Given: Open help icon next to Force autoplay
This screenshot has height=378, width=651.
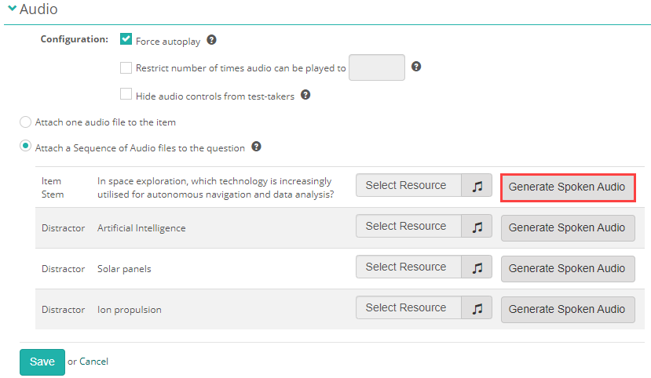Looking at the screenshot, I should click(211, 40).
